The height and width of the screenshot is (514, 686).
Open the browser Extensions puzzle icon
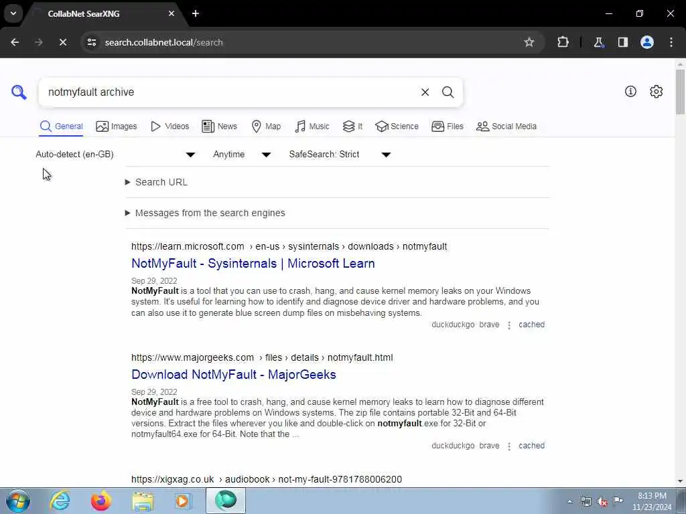point(563,42)
